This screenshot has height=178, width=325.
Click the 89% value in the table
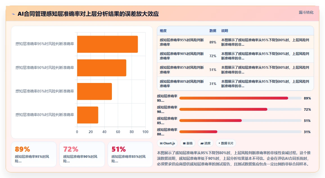pyautogui.click(x=213, y=42)
